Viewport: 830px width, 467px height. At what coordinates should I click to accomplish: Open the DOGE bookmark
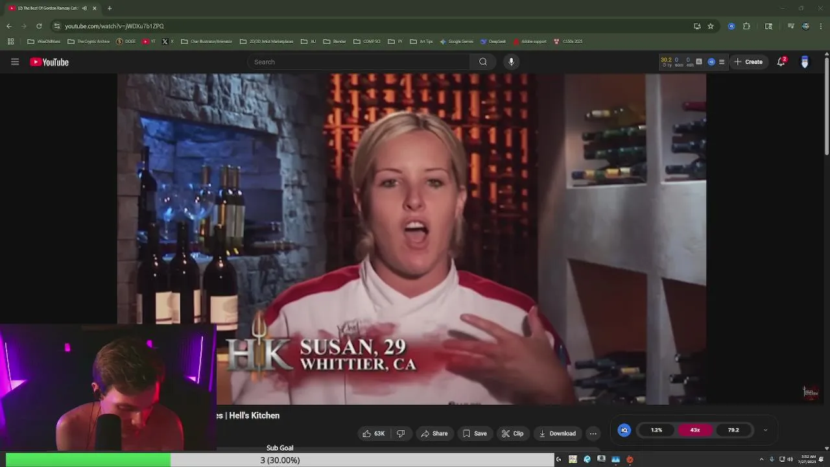[126, 42]
